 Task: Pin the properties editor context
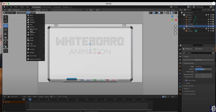(x=213, y=49)
